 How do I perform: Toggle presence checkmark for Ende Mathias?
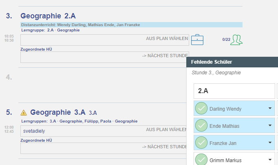click(x=201, y=125)
